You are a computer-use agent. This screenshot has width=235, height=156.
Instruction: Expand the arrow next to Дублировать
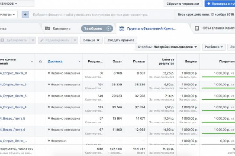[x=33, y=40]
